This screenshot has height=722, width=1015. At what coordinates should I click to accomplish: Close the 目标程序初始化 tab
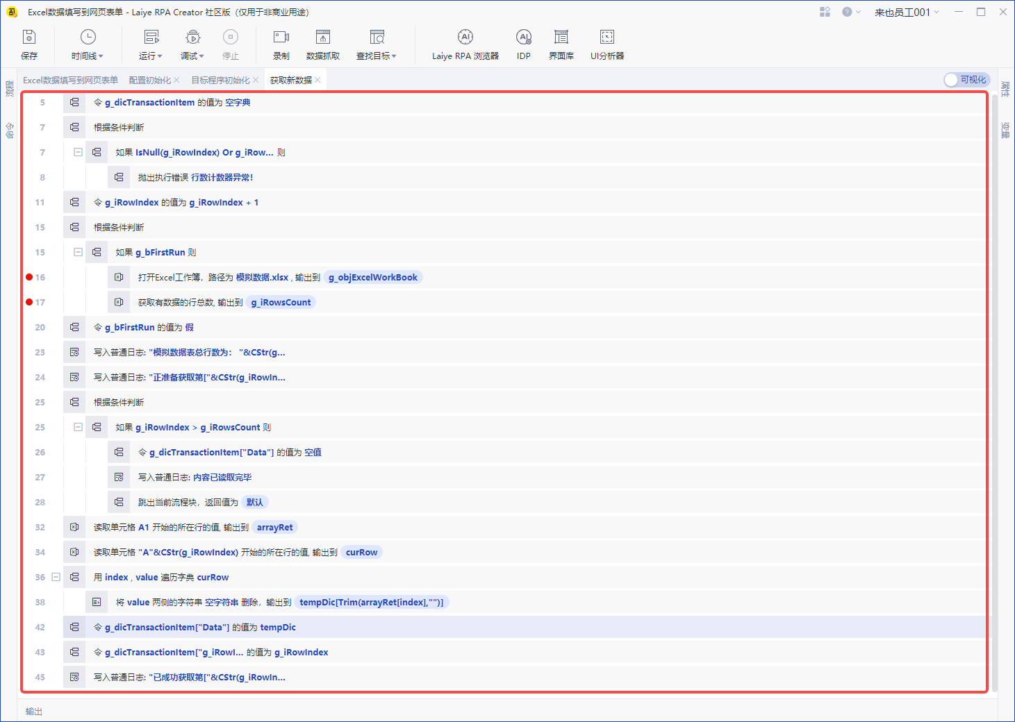point(256,80)
